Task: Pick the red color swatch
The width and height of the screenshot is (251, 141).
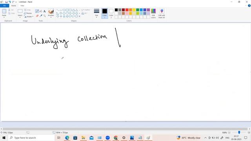Action: click(127, 10)
